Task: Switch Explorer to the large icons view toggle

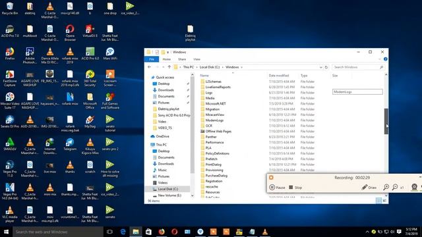Action: click(384, 200)
